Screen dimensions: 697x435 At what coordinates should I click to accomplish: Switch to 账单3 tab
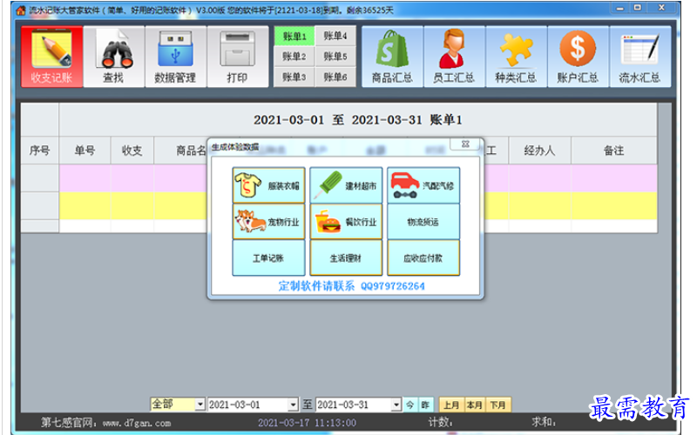(294, 77)
